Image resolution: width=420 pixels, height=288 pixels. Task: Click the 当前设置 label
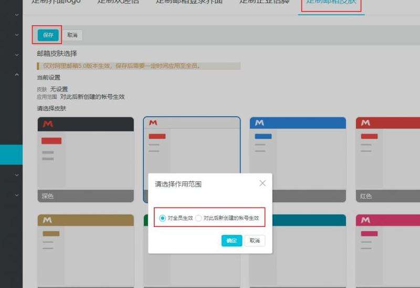pyautogui.click(x=48, y=77)
